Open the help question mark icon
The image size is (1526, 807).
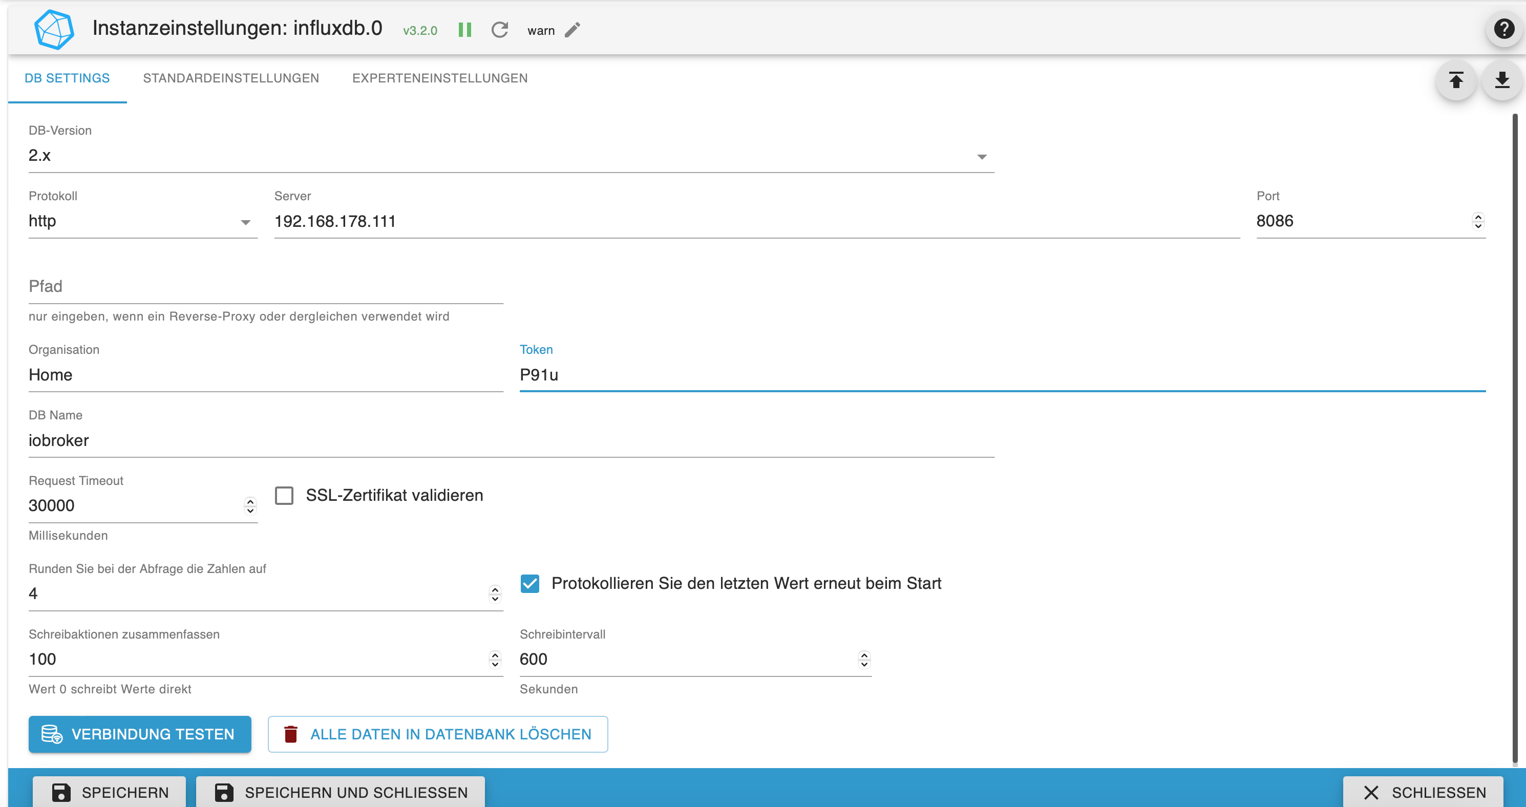1503,29
